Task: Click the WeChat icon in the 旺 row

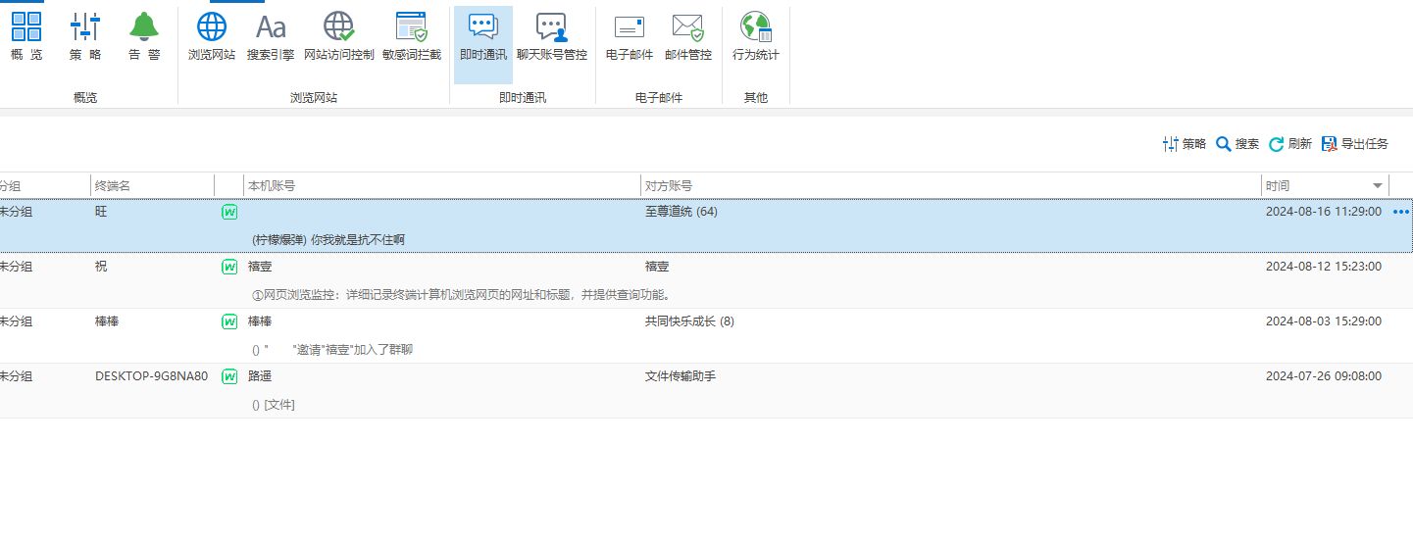Action: [229, 212]
